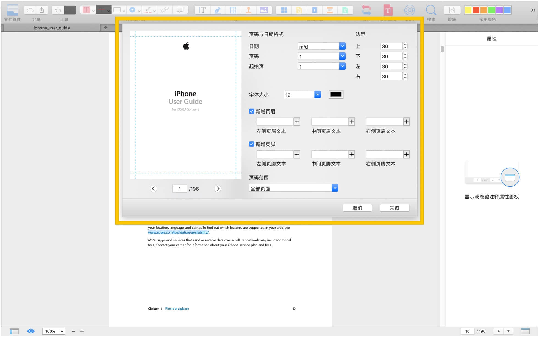The height and width of the screenshot is (337, 539).
Task: Click the preview page number field
Action: pos(179,189)
